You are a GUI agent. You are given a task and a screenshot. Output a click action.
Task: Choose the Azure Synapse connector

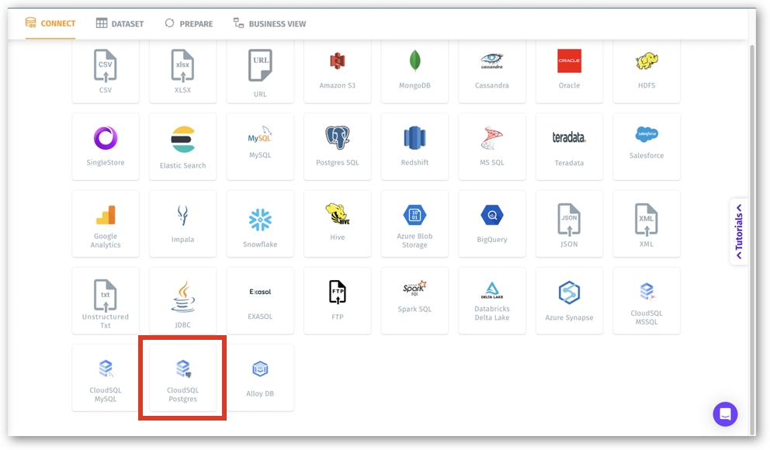(569, 301)
